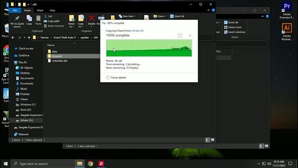The image size is (298, 168).
Task: Open the Open dropdown in the ribbon
Action: (x=160, y=16)
